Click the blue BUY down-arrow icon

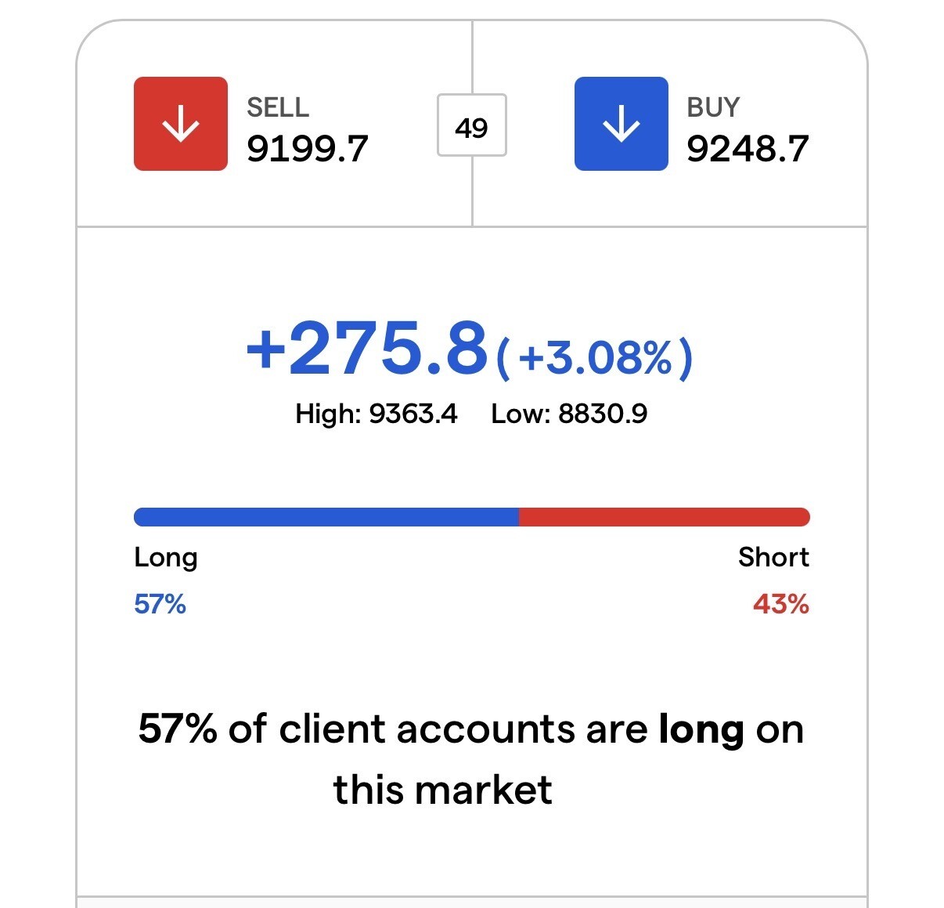click(621, 124)
